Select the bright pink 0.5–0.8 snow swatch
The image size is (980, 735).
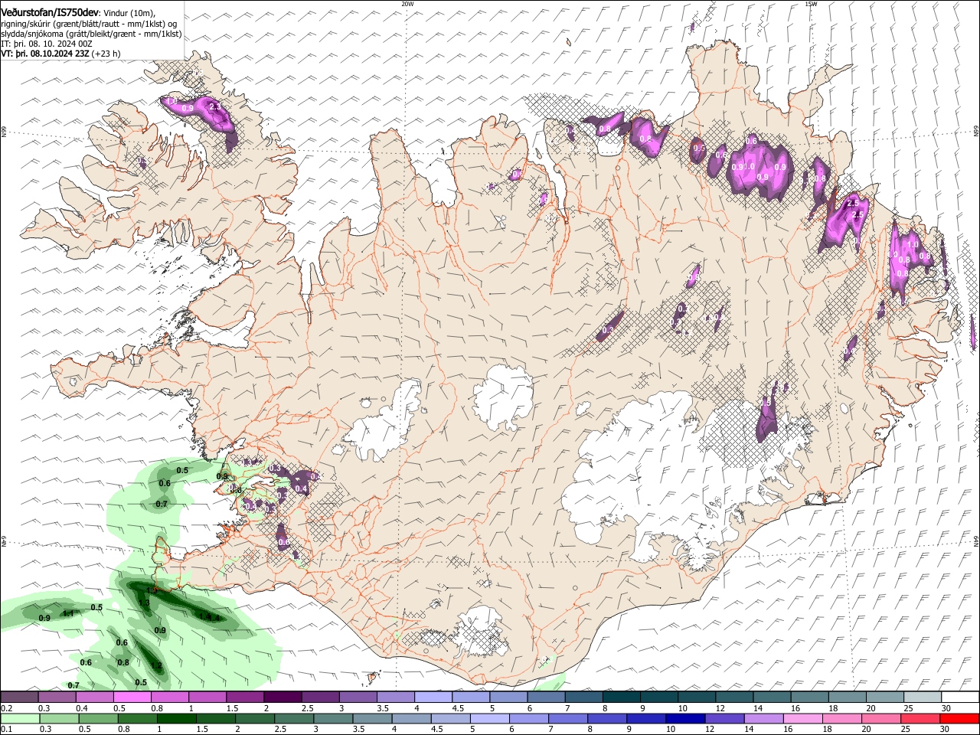132,697
